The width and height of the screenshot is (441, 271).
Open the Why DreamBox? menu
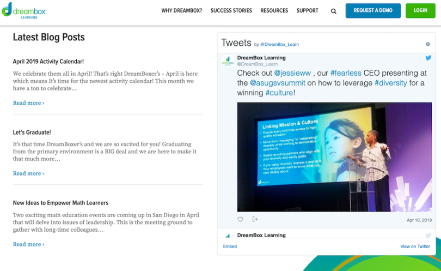(181, 10)
